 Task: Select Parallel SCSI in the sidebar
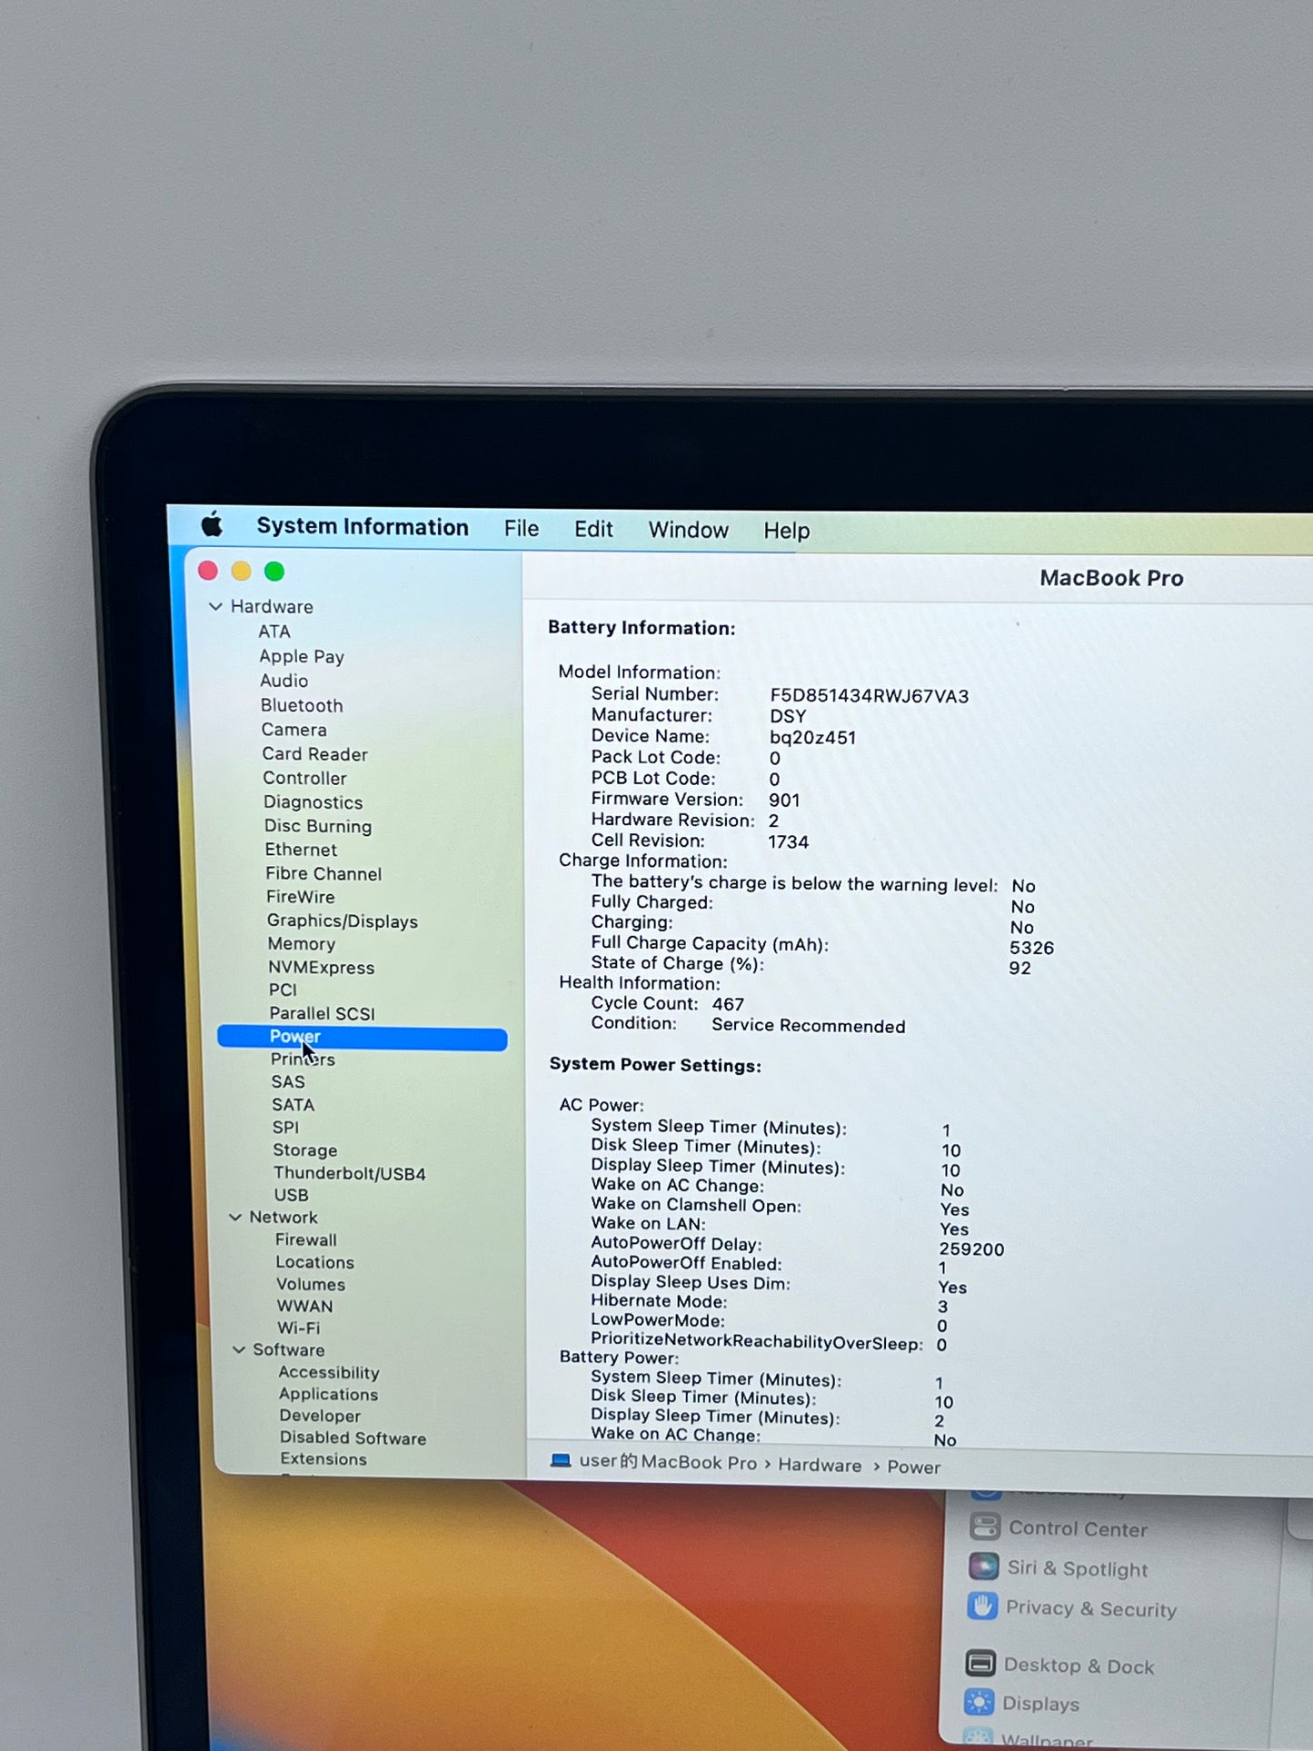click(x=322, y=1013)
